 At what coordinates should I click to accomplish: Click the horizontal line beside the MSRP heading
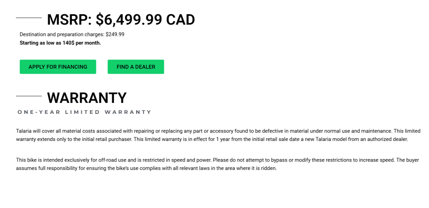pos(28,18)
